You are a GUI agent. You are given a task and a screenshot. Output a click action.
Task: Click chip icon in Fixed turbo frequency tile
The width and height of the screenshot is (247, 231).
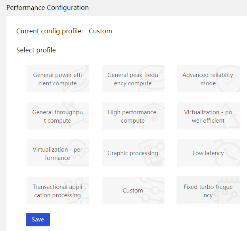pos(227,190)
